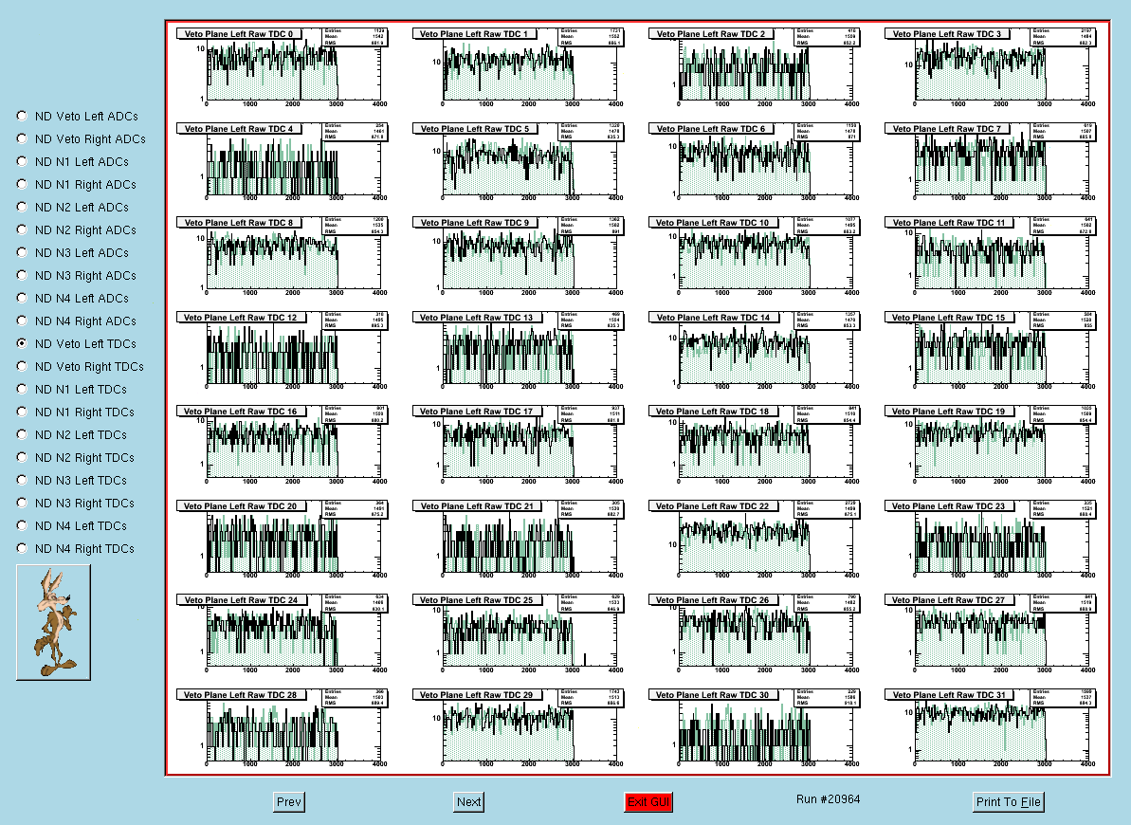
Task: Switch to ND N1 Right TDCs
Action: [23, 412]
